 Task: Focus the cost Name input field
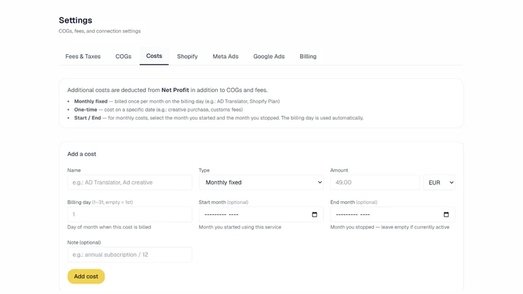pos(129,182)
